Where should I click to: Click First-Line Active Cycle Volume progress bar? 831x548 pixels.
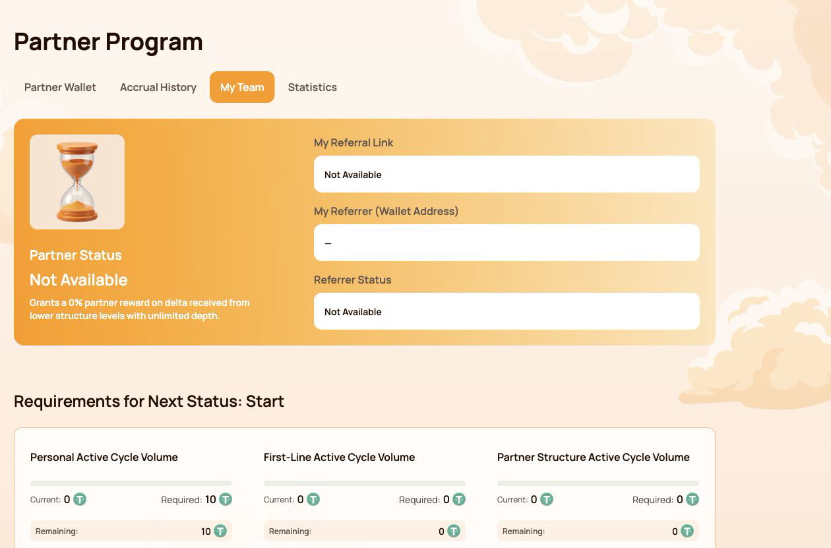point(365,483)
